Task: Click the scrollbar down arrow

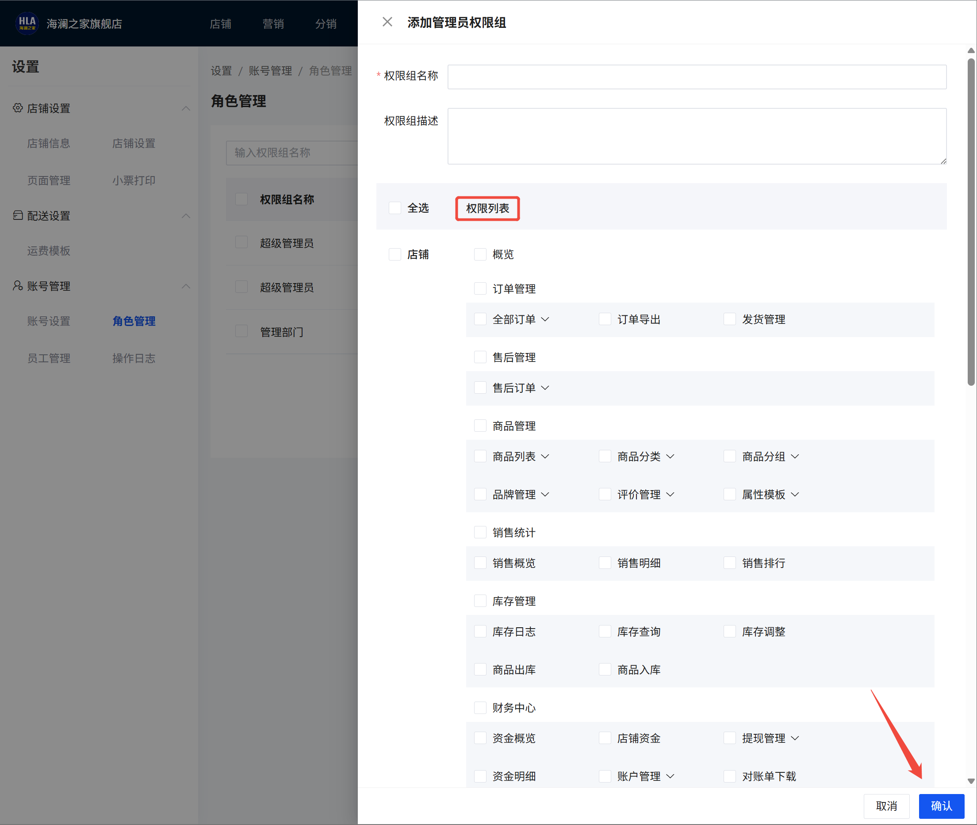Action: [971, 781]
